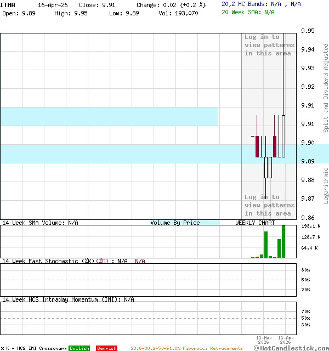Click the tallest green volume bar
Viewport: 329px width, 351px height.
(x=283, y=241)
